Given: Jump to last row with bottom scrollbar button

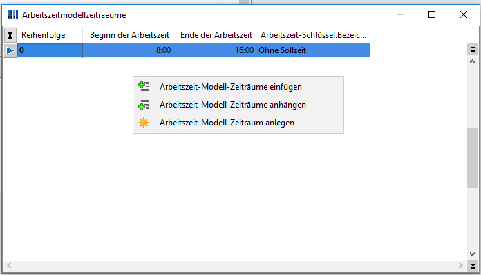Looking at the screenshot, I should 473,266.
